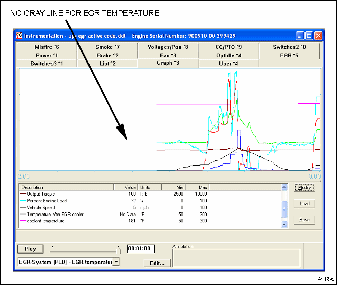The height and width of the screenshot is (285, 337).
Task: Switch to the EGR ^5 tab
Action: 289,55
